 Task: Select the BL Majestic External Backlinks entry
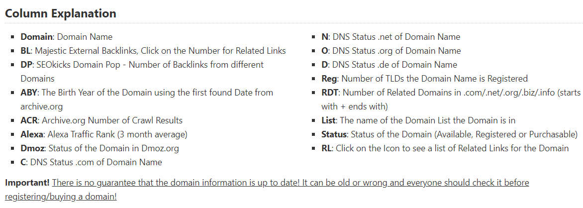[x=153, y=51]
